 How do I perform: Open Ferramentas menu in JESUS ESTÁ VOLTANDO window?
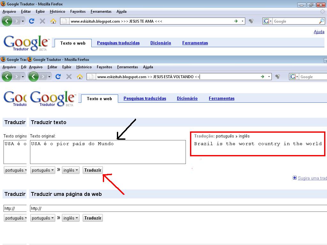(127, 67)
